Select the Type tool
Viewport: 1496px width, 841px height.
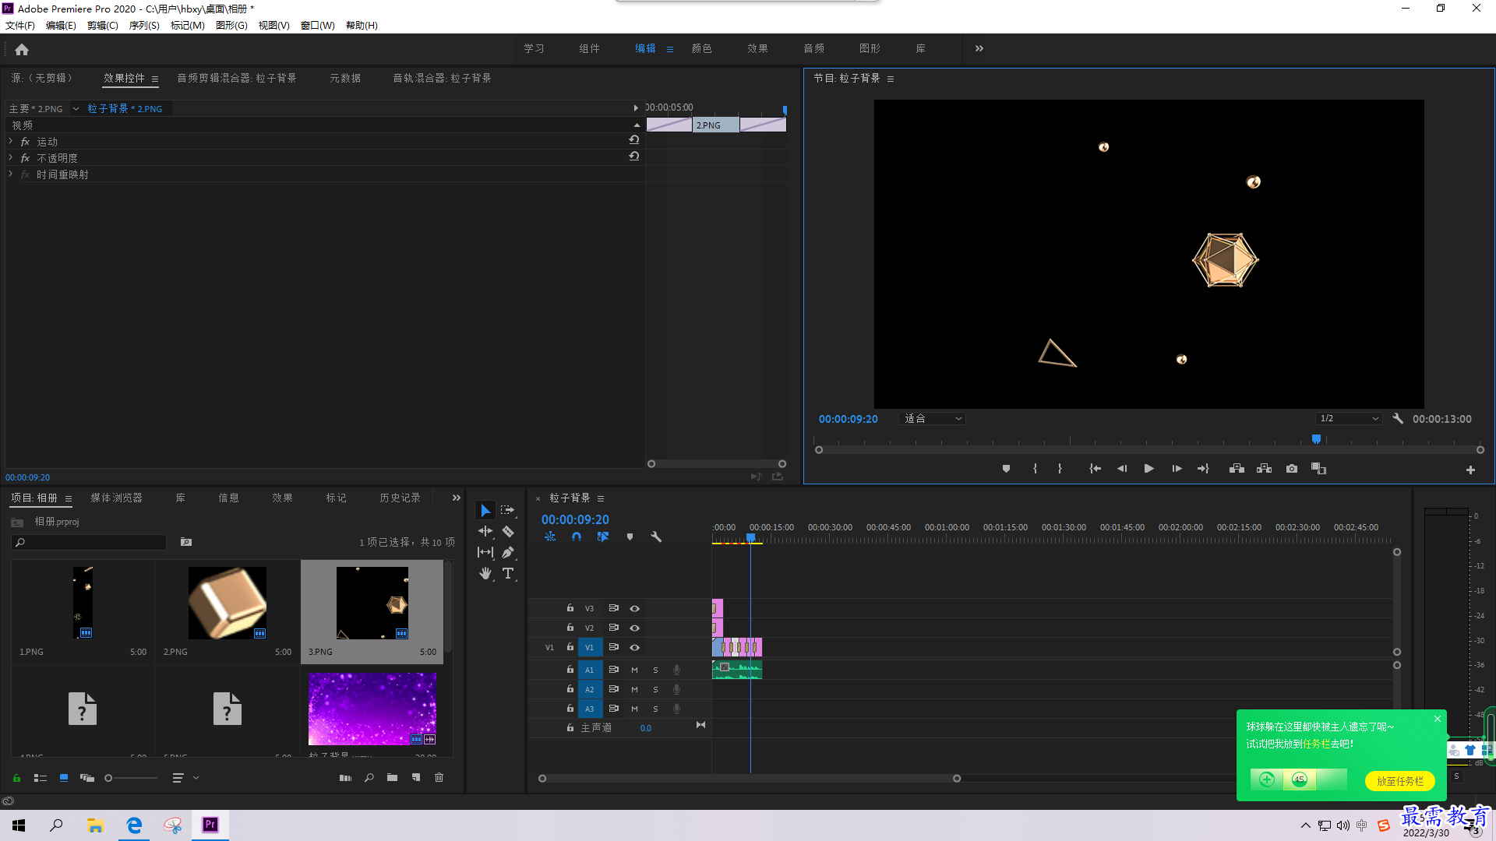pyautogui.click(x=508, y=573)
